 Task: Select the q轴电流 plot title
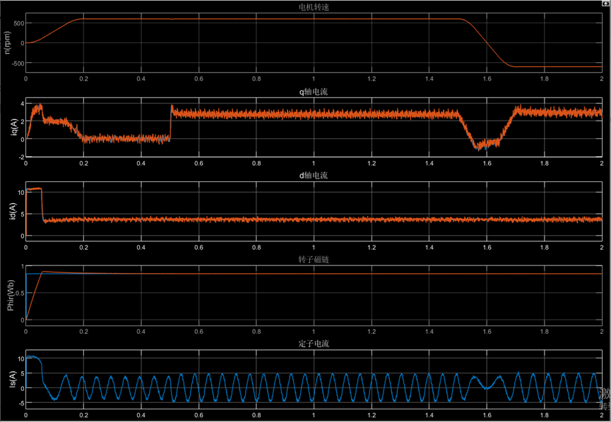314,92
